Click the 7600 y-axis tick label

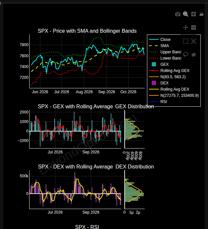click(24, 56)
